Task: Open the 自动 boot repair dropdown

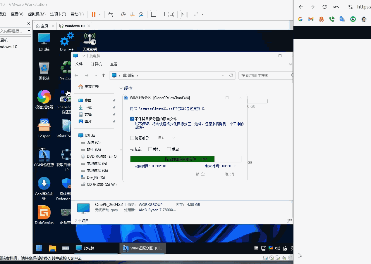Action: 166,138
